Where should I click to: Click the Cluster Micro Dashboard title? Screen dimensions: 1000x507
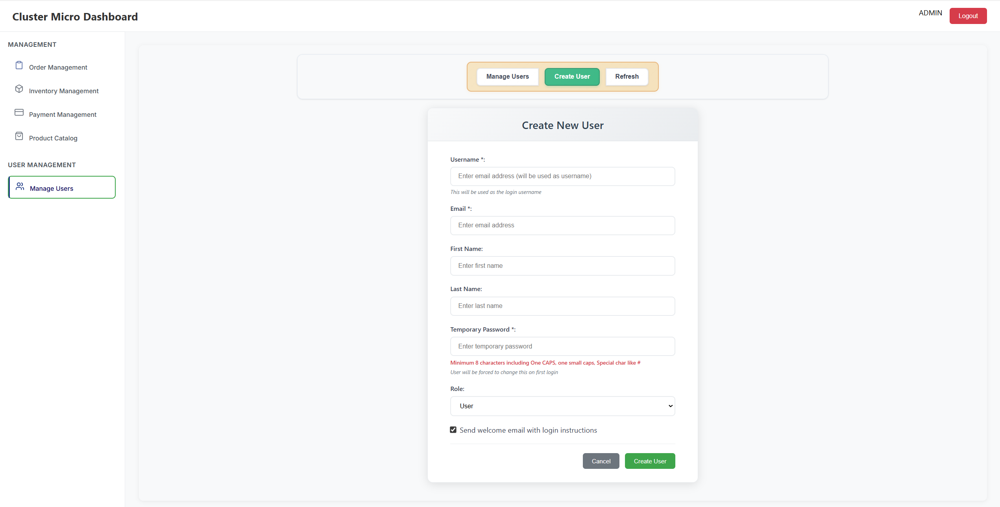click(x=75, y=16)
